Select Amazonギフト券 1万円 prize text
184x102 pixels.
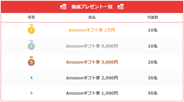tap(92, 30)
